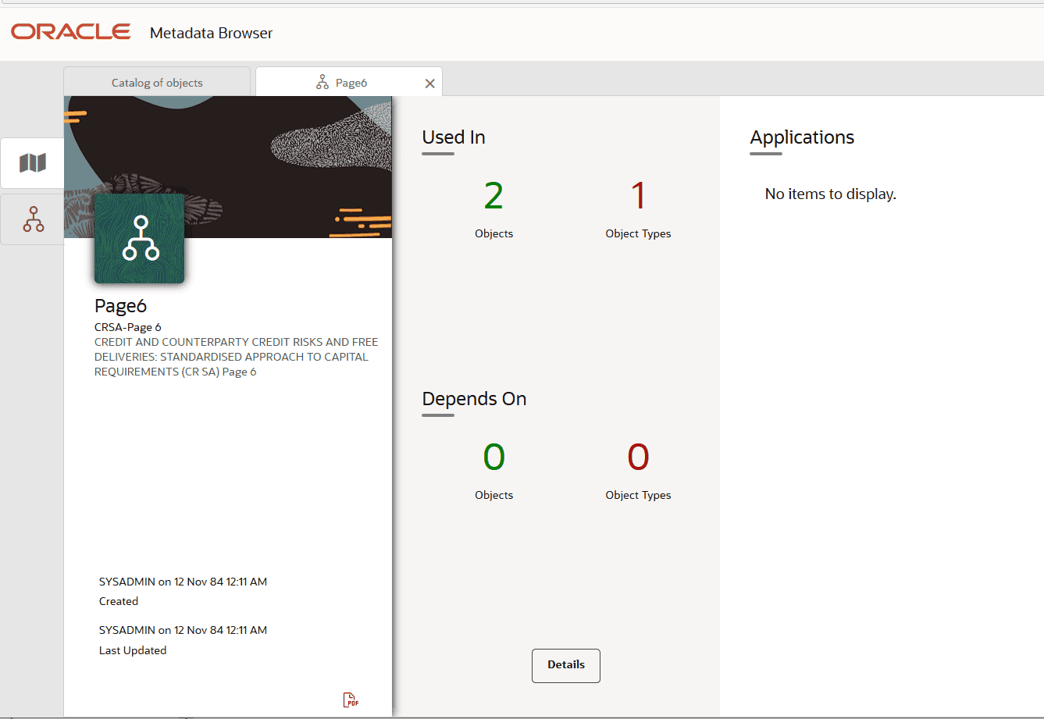
Task: Click the CRSA-Page 6 description text
Action: (127, 326)
